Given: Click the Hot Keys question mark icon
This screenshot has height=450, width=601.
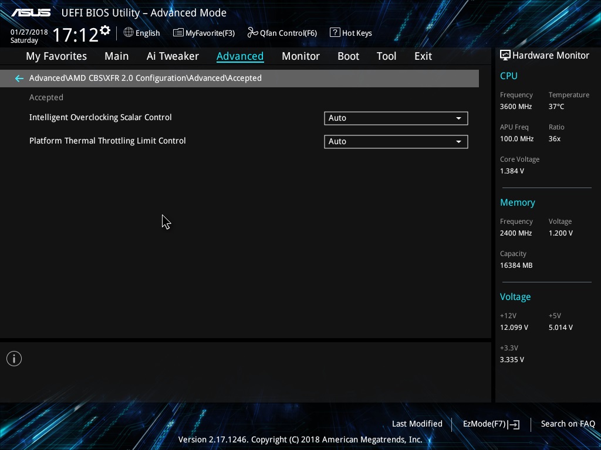Looking at the screenshot, I should pyautogui.click(x=335, y=33).
